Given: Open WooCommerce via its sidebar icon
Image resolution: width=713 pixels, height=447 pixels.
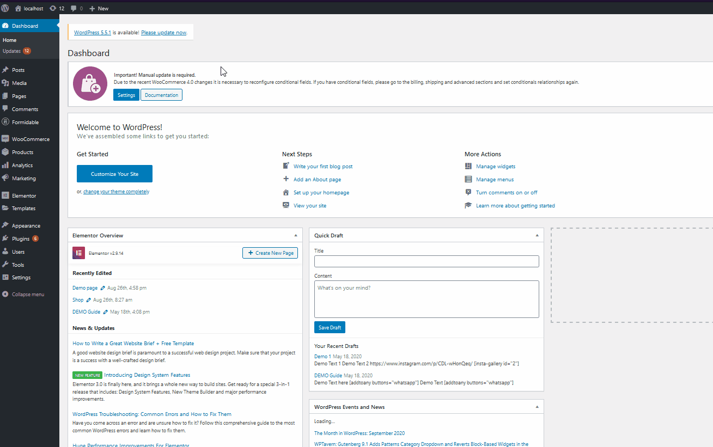Looking at the screenshot, I should click(x=5, y=139).
